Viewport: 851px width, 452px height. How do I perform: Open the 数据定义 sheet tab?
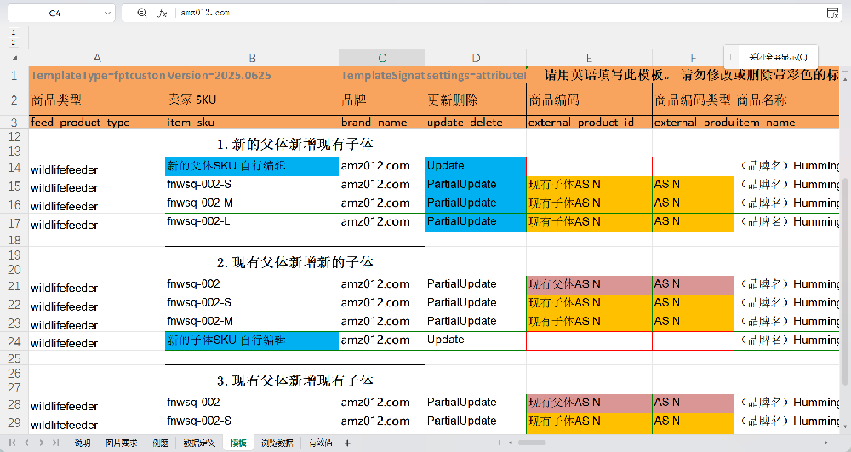[x=199, y=443]
